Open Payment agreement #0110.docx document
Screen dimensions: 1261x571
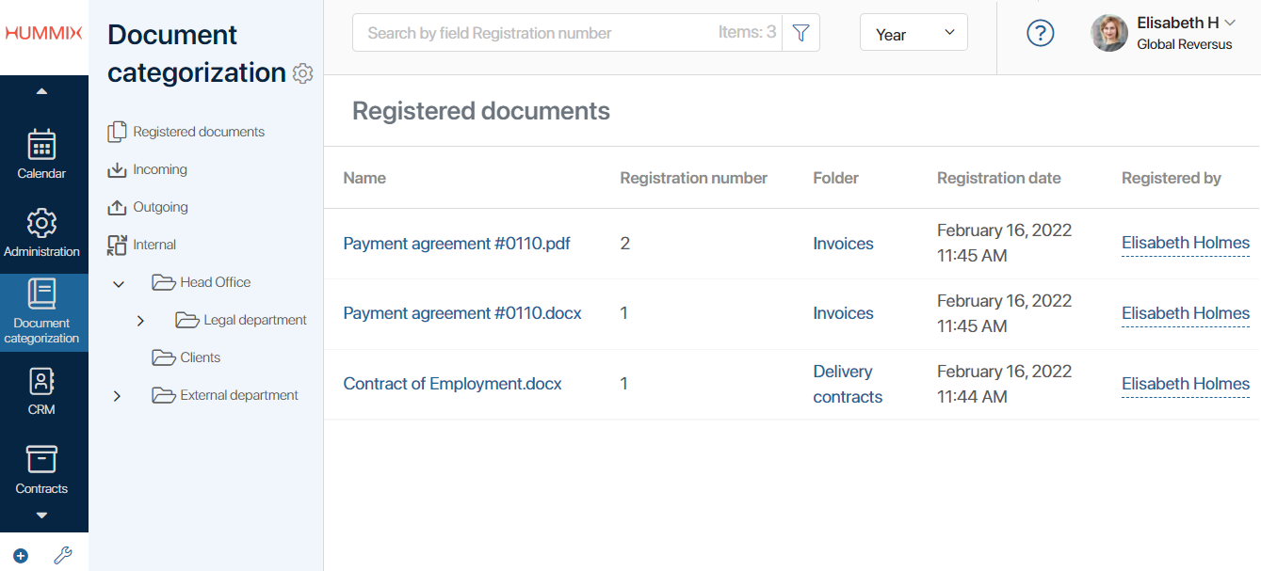click(462, 313)
